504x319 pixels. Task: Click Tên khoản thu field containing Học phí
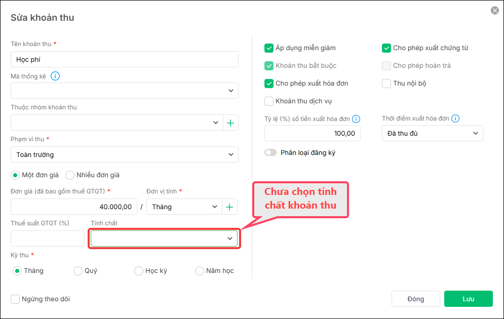125,59
